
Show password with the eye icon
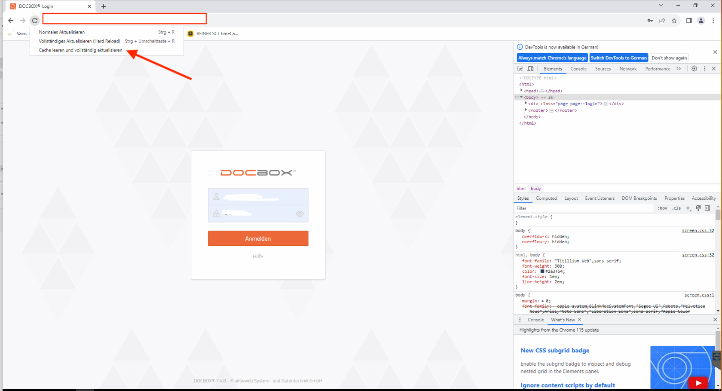coord(300,214)
